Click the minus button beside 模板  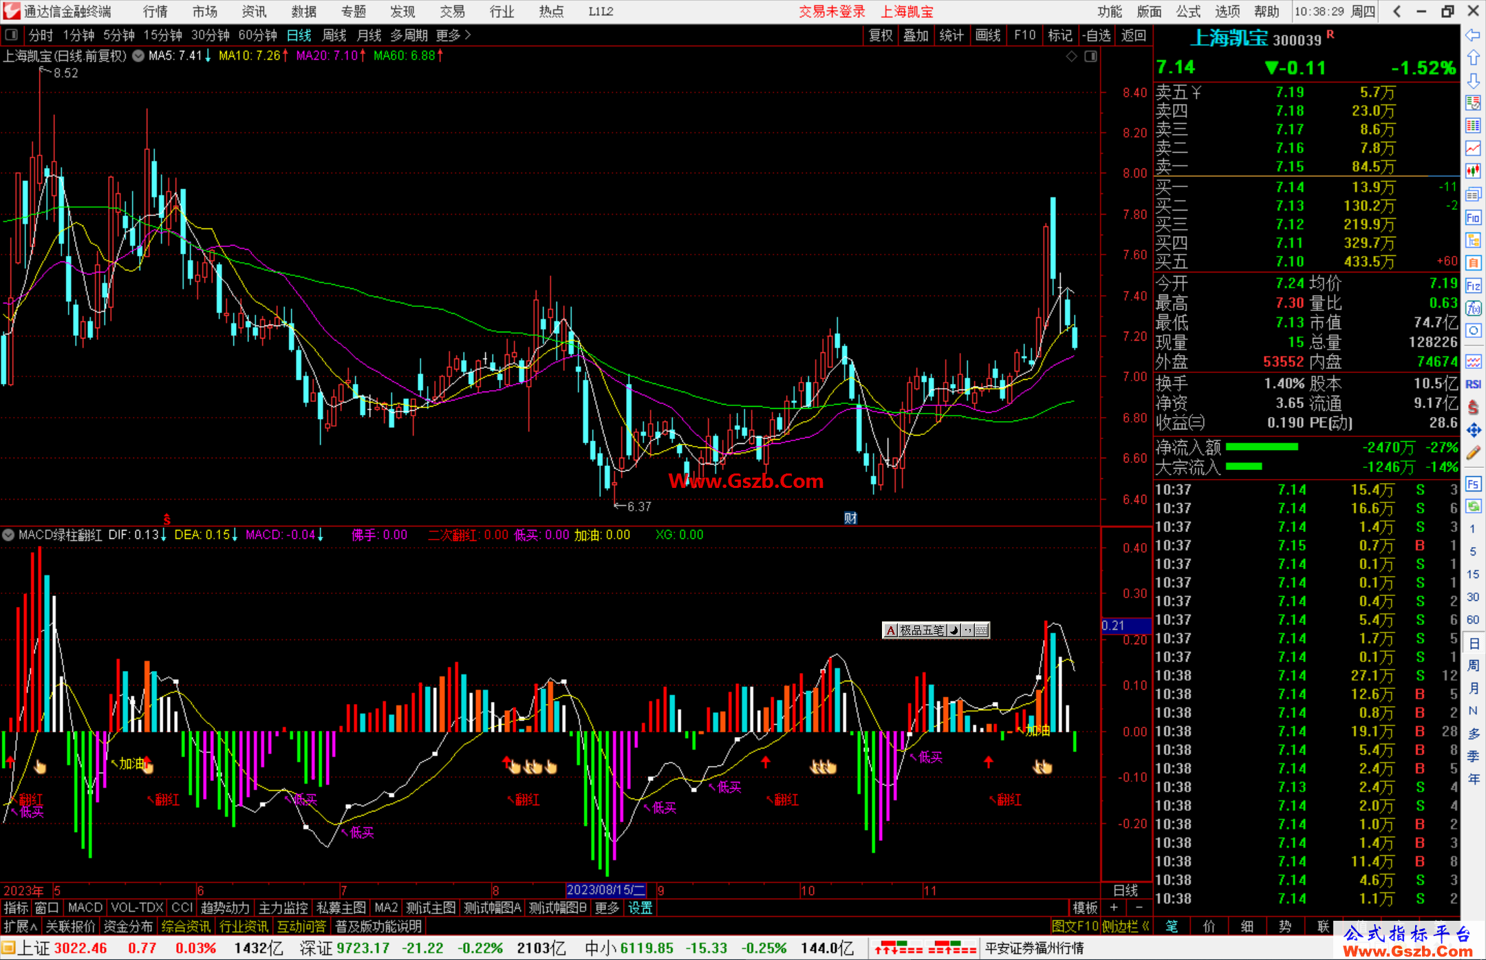point(1139,908)
